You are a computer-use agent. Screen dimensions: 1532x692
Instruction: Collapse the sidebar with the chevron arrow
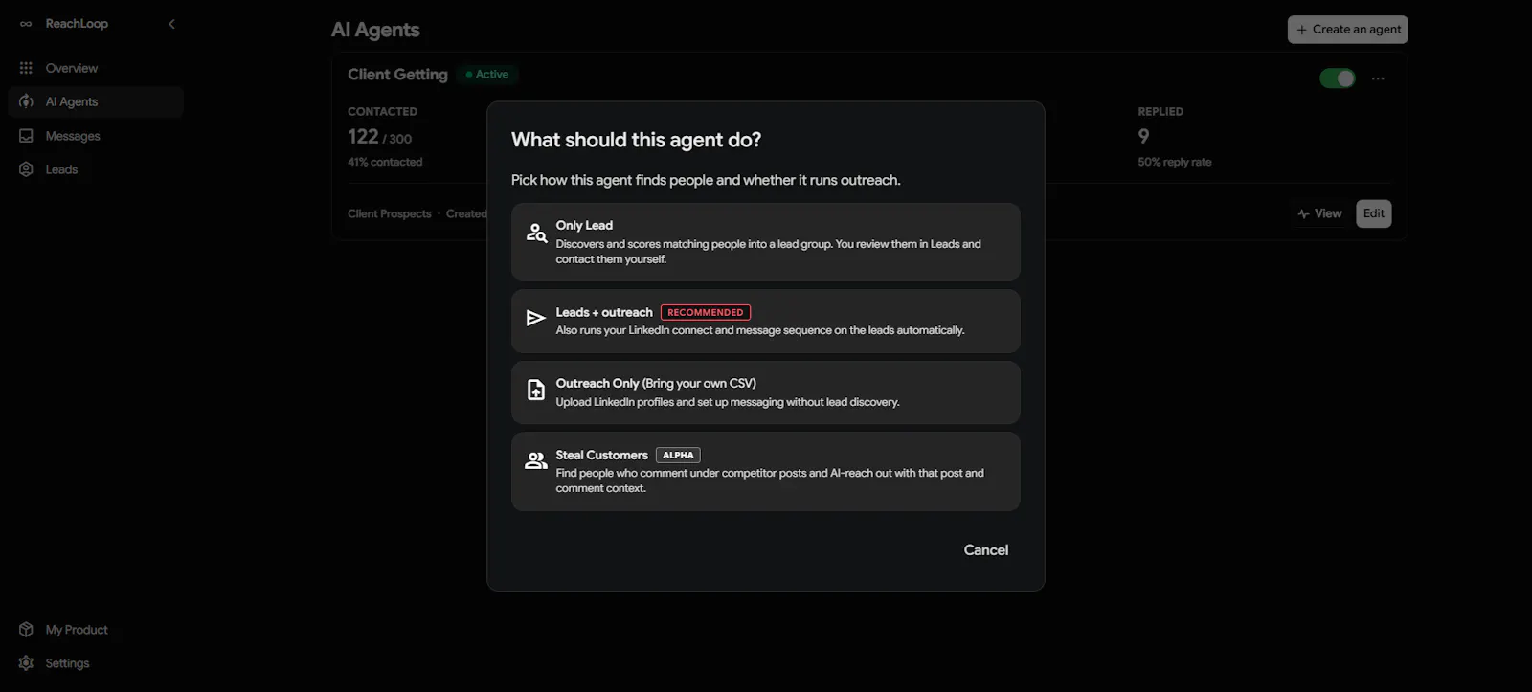172,24
